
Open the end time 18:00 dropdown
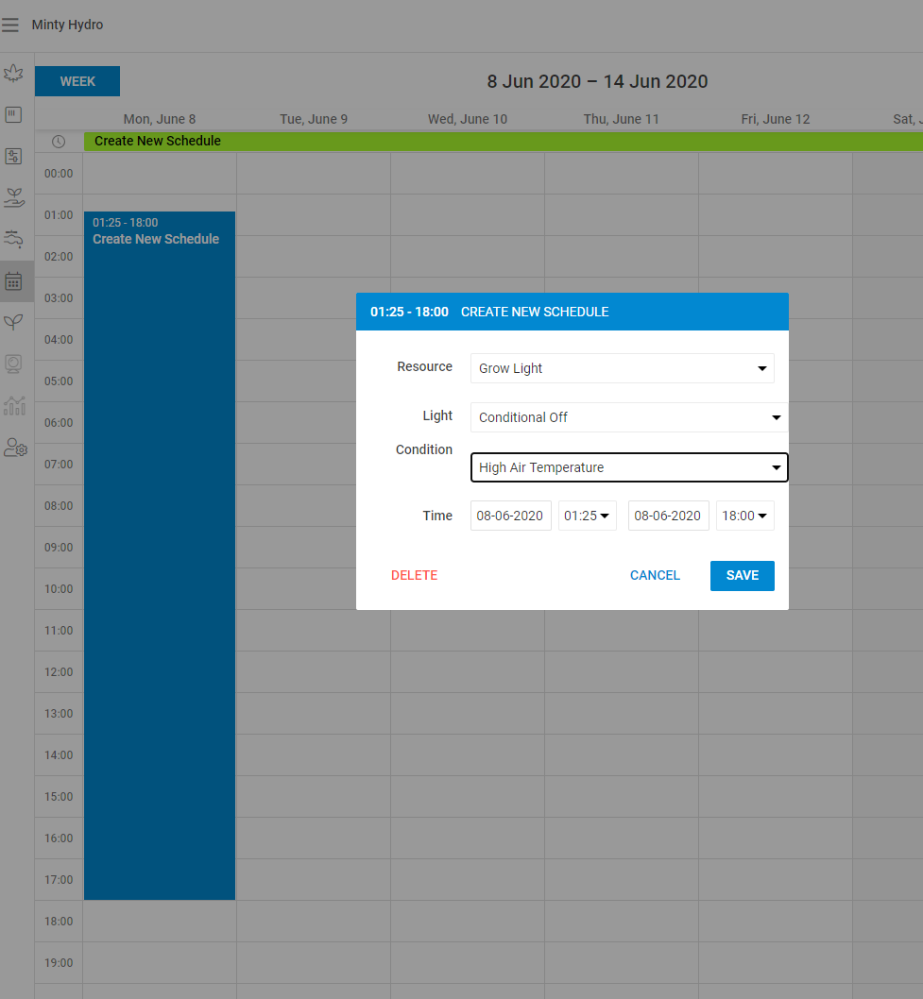[744, 516]
